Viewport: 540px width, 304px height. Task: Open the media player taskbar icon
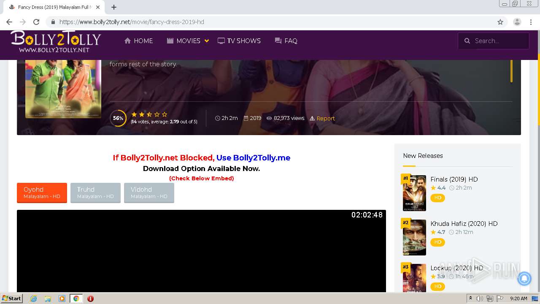(62, 299)
